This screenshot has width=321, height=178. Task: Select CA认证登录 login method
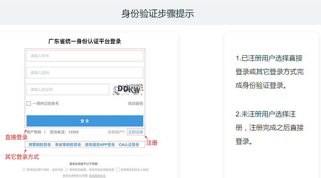[x=129, y=145]
